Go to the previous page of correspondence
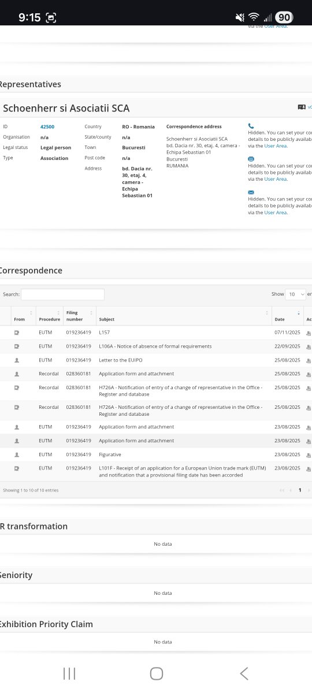Viewport: 312px width, 693px height. point(291,490)
